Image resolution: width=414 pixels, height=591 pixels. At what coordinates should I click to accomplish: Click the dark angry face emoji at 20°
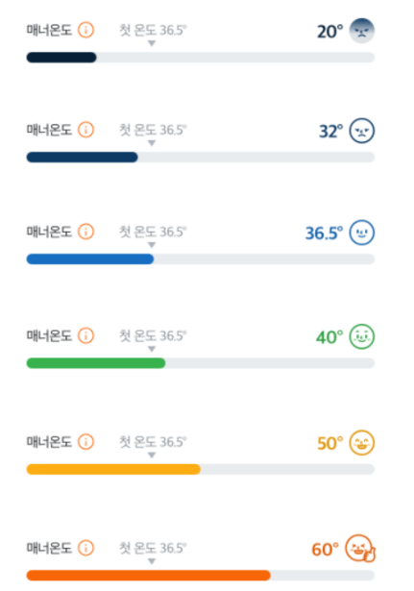(x=361, y=31)
